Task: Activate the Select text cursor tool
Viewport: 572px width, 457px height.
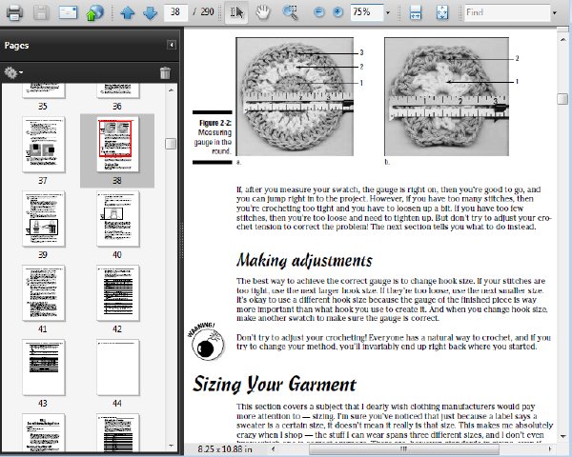Action: (236, 12)
